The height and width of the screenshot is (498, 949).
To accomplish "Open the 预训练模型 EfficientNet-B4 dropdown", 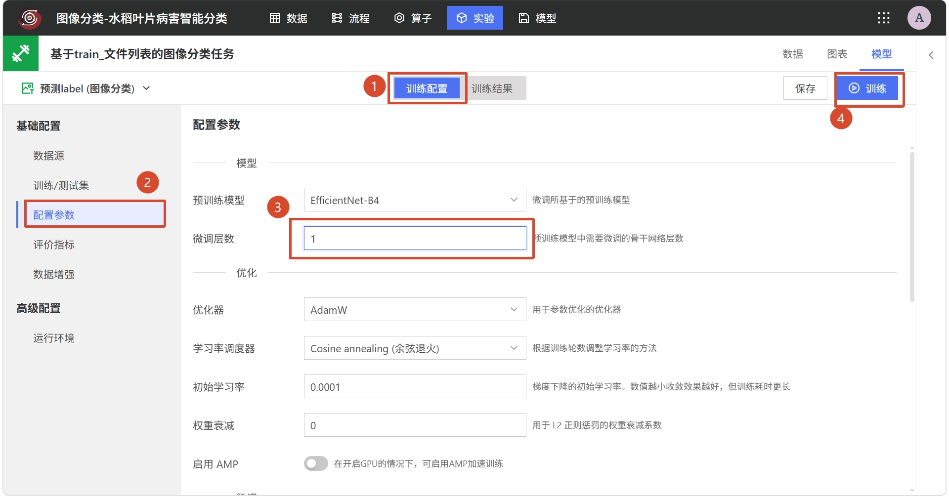I will click(x=415, y=200).
